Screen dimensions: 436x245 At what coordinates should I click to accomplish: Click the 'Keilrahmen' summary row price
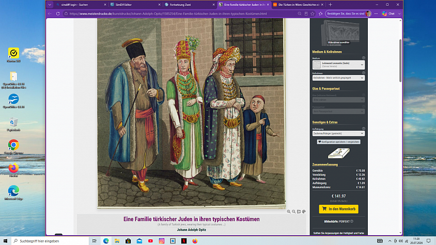point(361,179)
